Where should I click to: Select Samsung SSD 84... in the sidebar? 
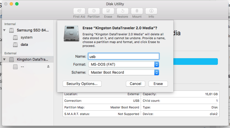(x=28, y=30)
